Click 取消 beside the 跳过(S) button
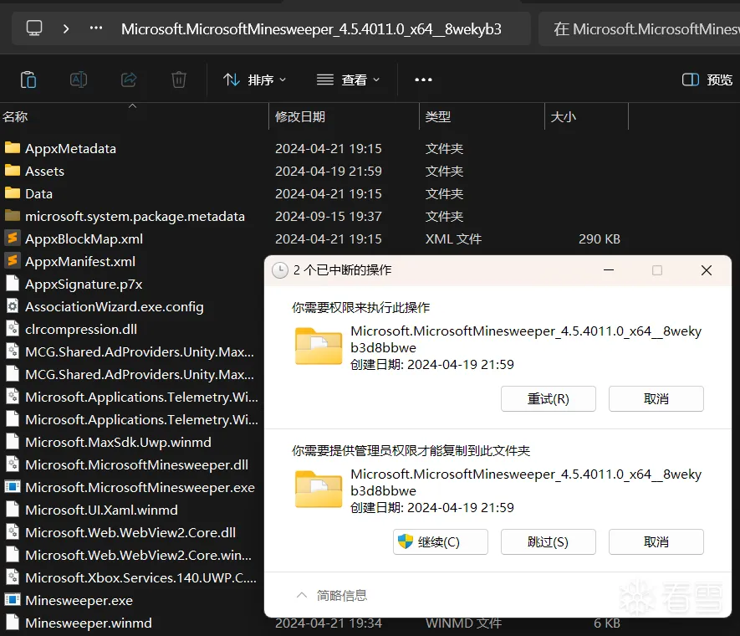The width and height of the screenshot is (740, 636). point(656,542)
